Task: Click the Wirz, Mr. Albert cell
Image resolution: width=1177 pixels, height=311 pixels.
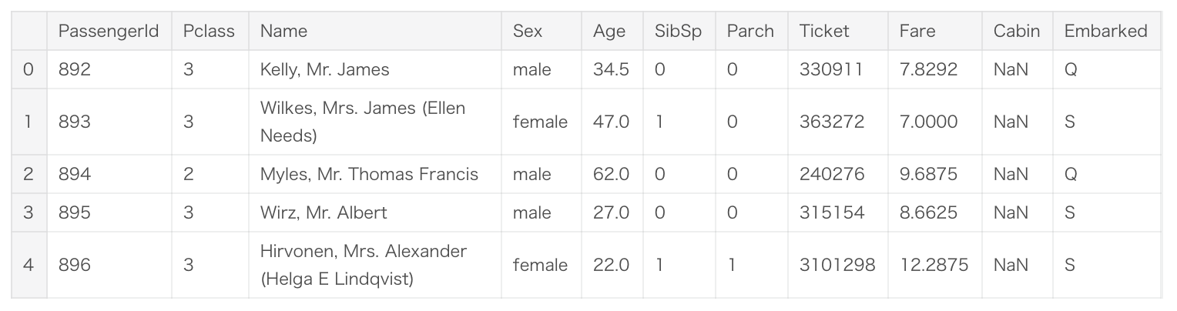Action: [324, 212]
